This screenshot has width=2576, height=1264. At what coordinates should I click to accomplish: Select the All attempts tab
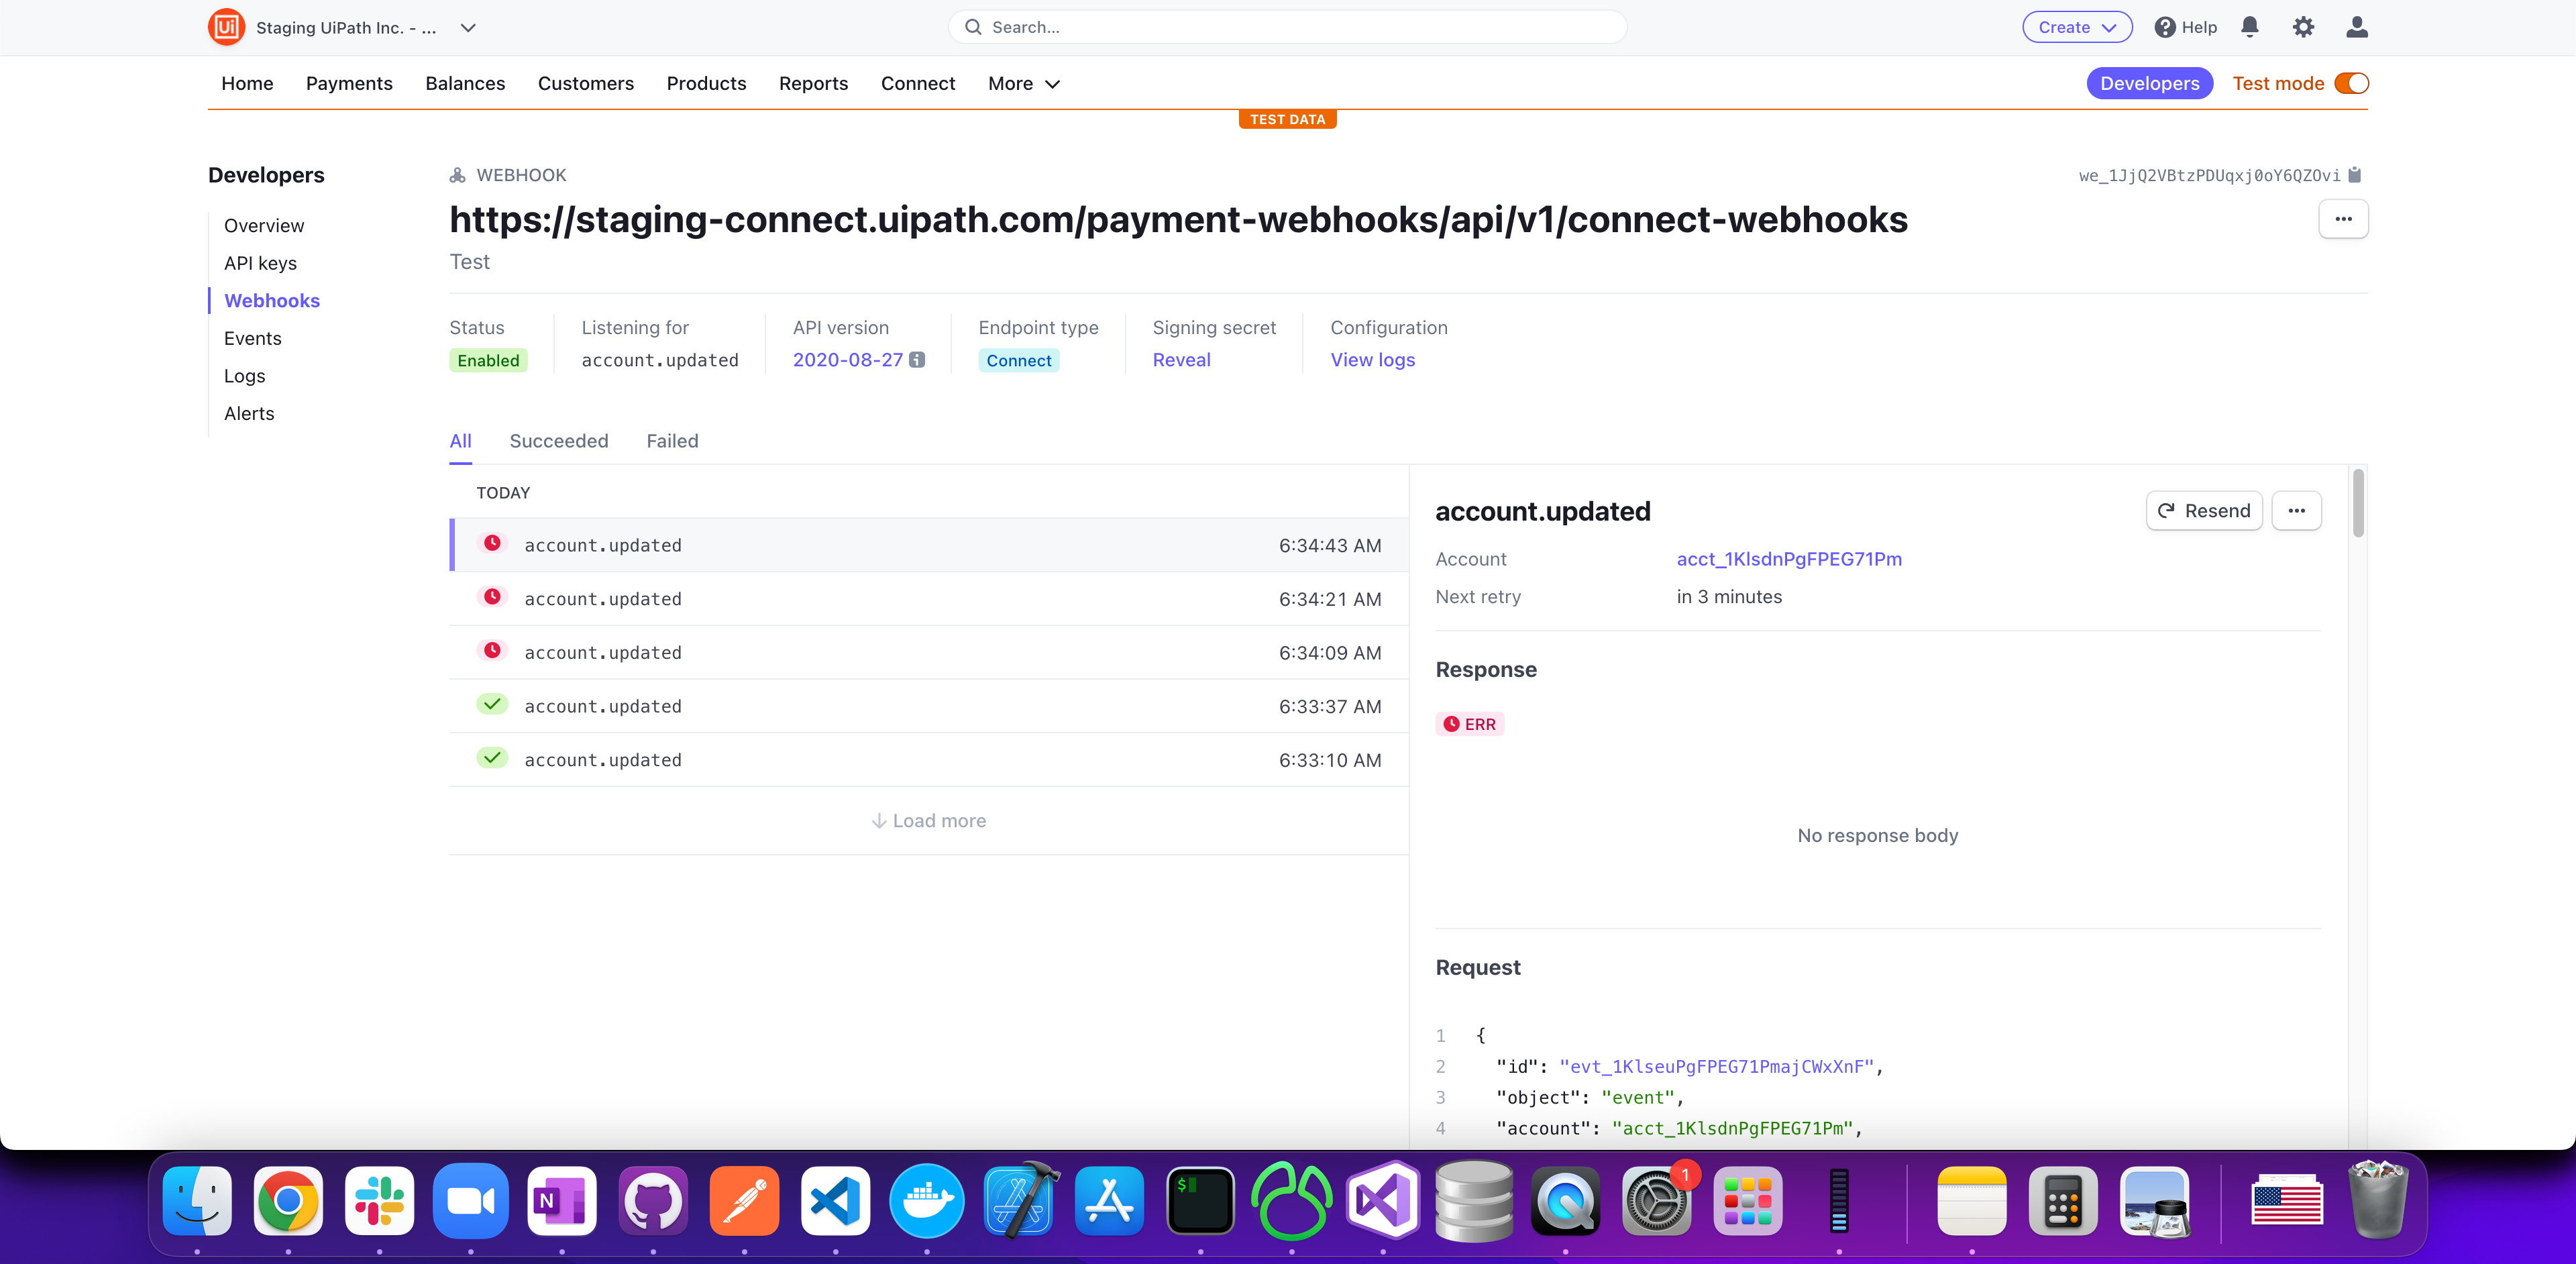(460, 441)
